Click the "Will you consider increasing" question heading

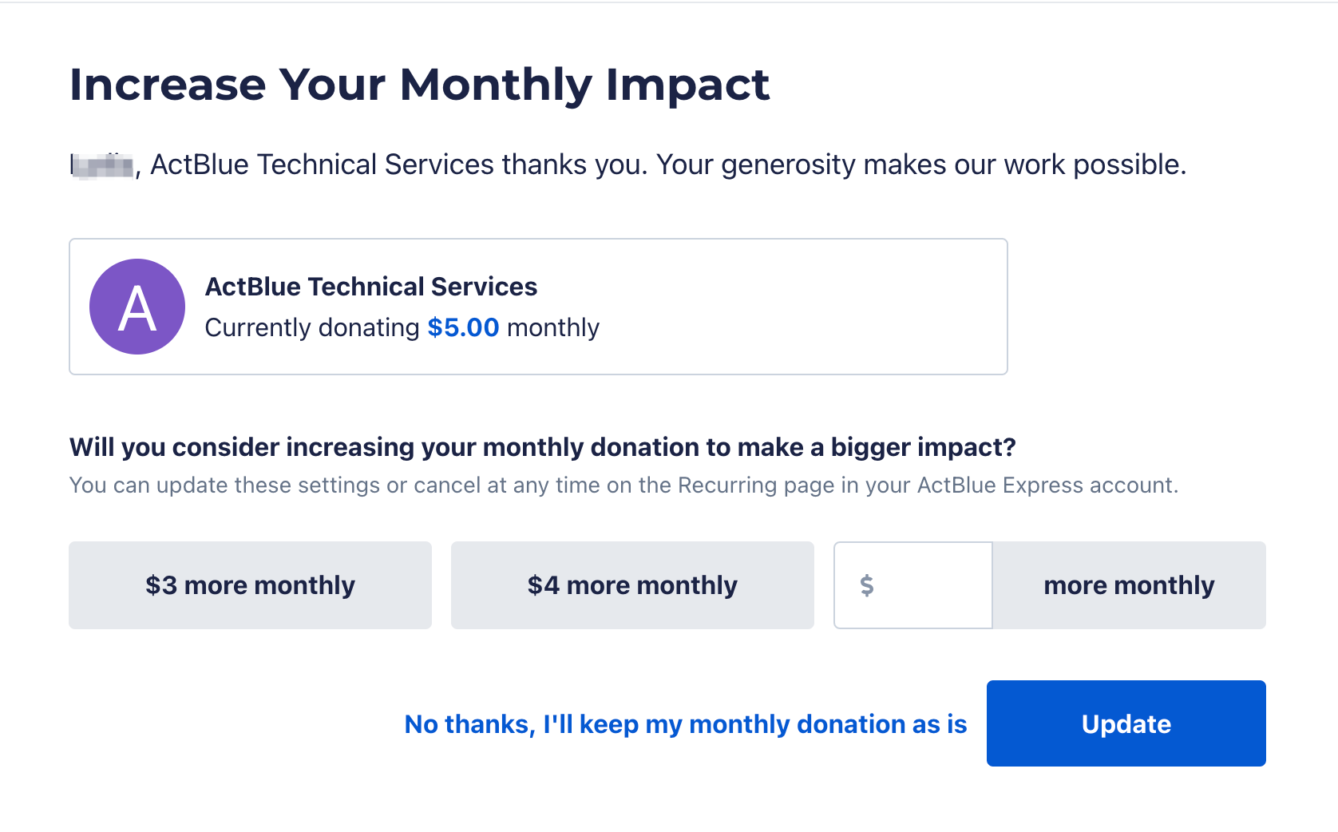tap(542, 447)
